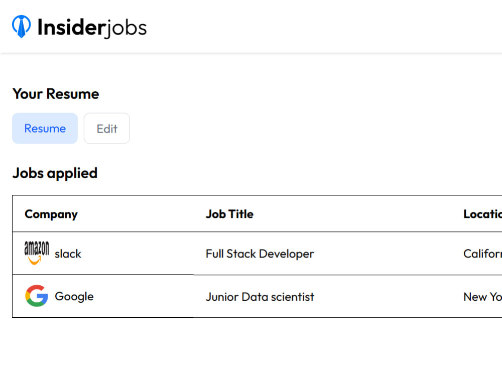Viewport: 502px width, 376px height.
Task: Click the Insider part of the logo text
Action: [x=71, y=27]
